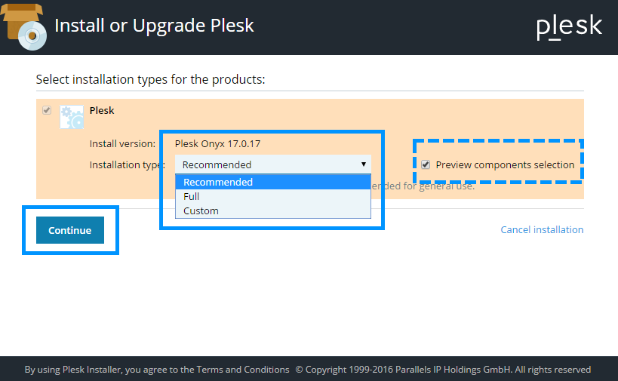Click the Preview components selection label

[x=505, y=164]
